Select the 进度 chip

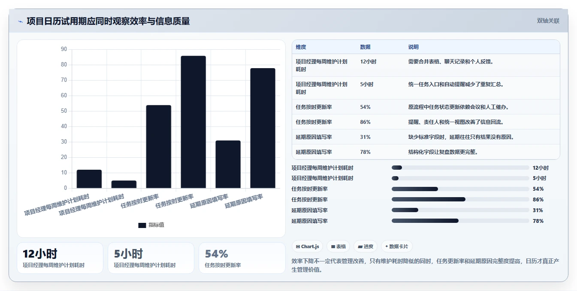(x=366, y=246)
